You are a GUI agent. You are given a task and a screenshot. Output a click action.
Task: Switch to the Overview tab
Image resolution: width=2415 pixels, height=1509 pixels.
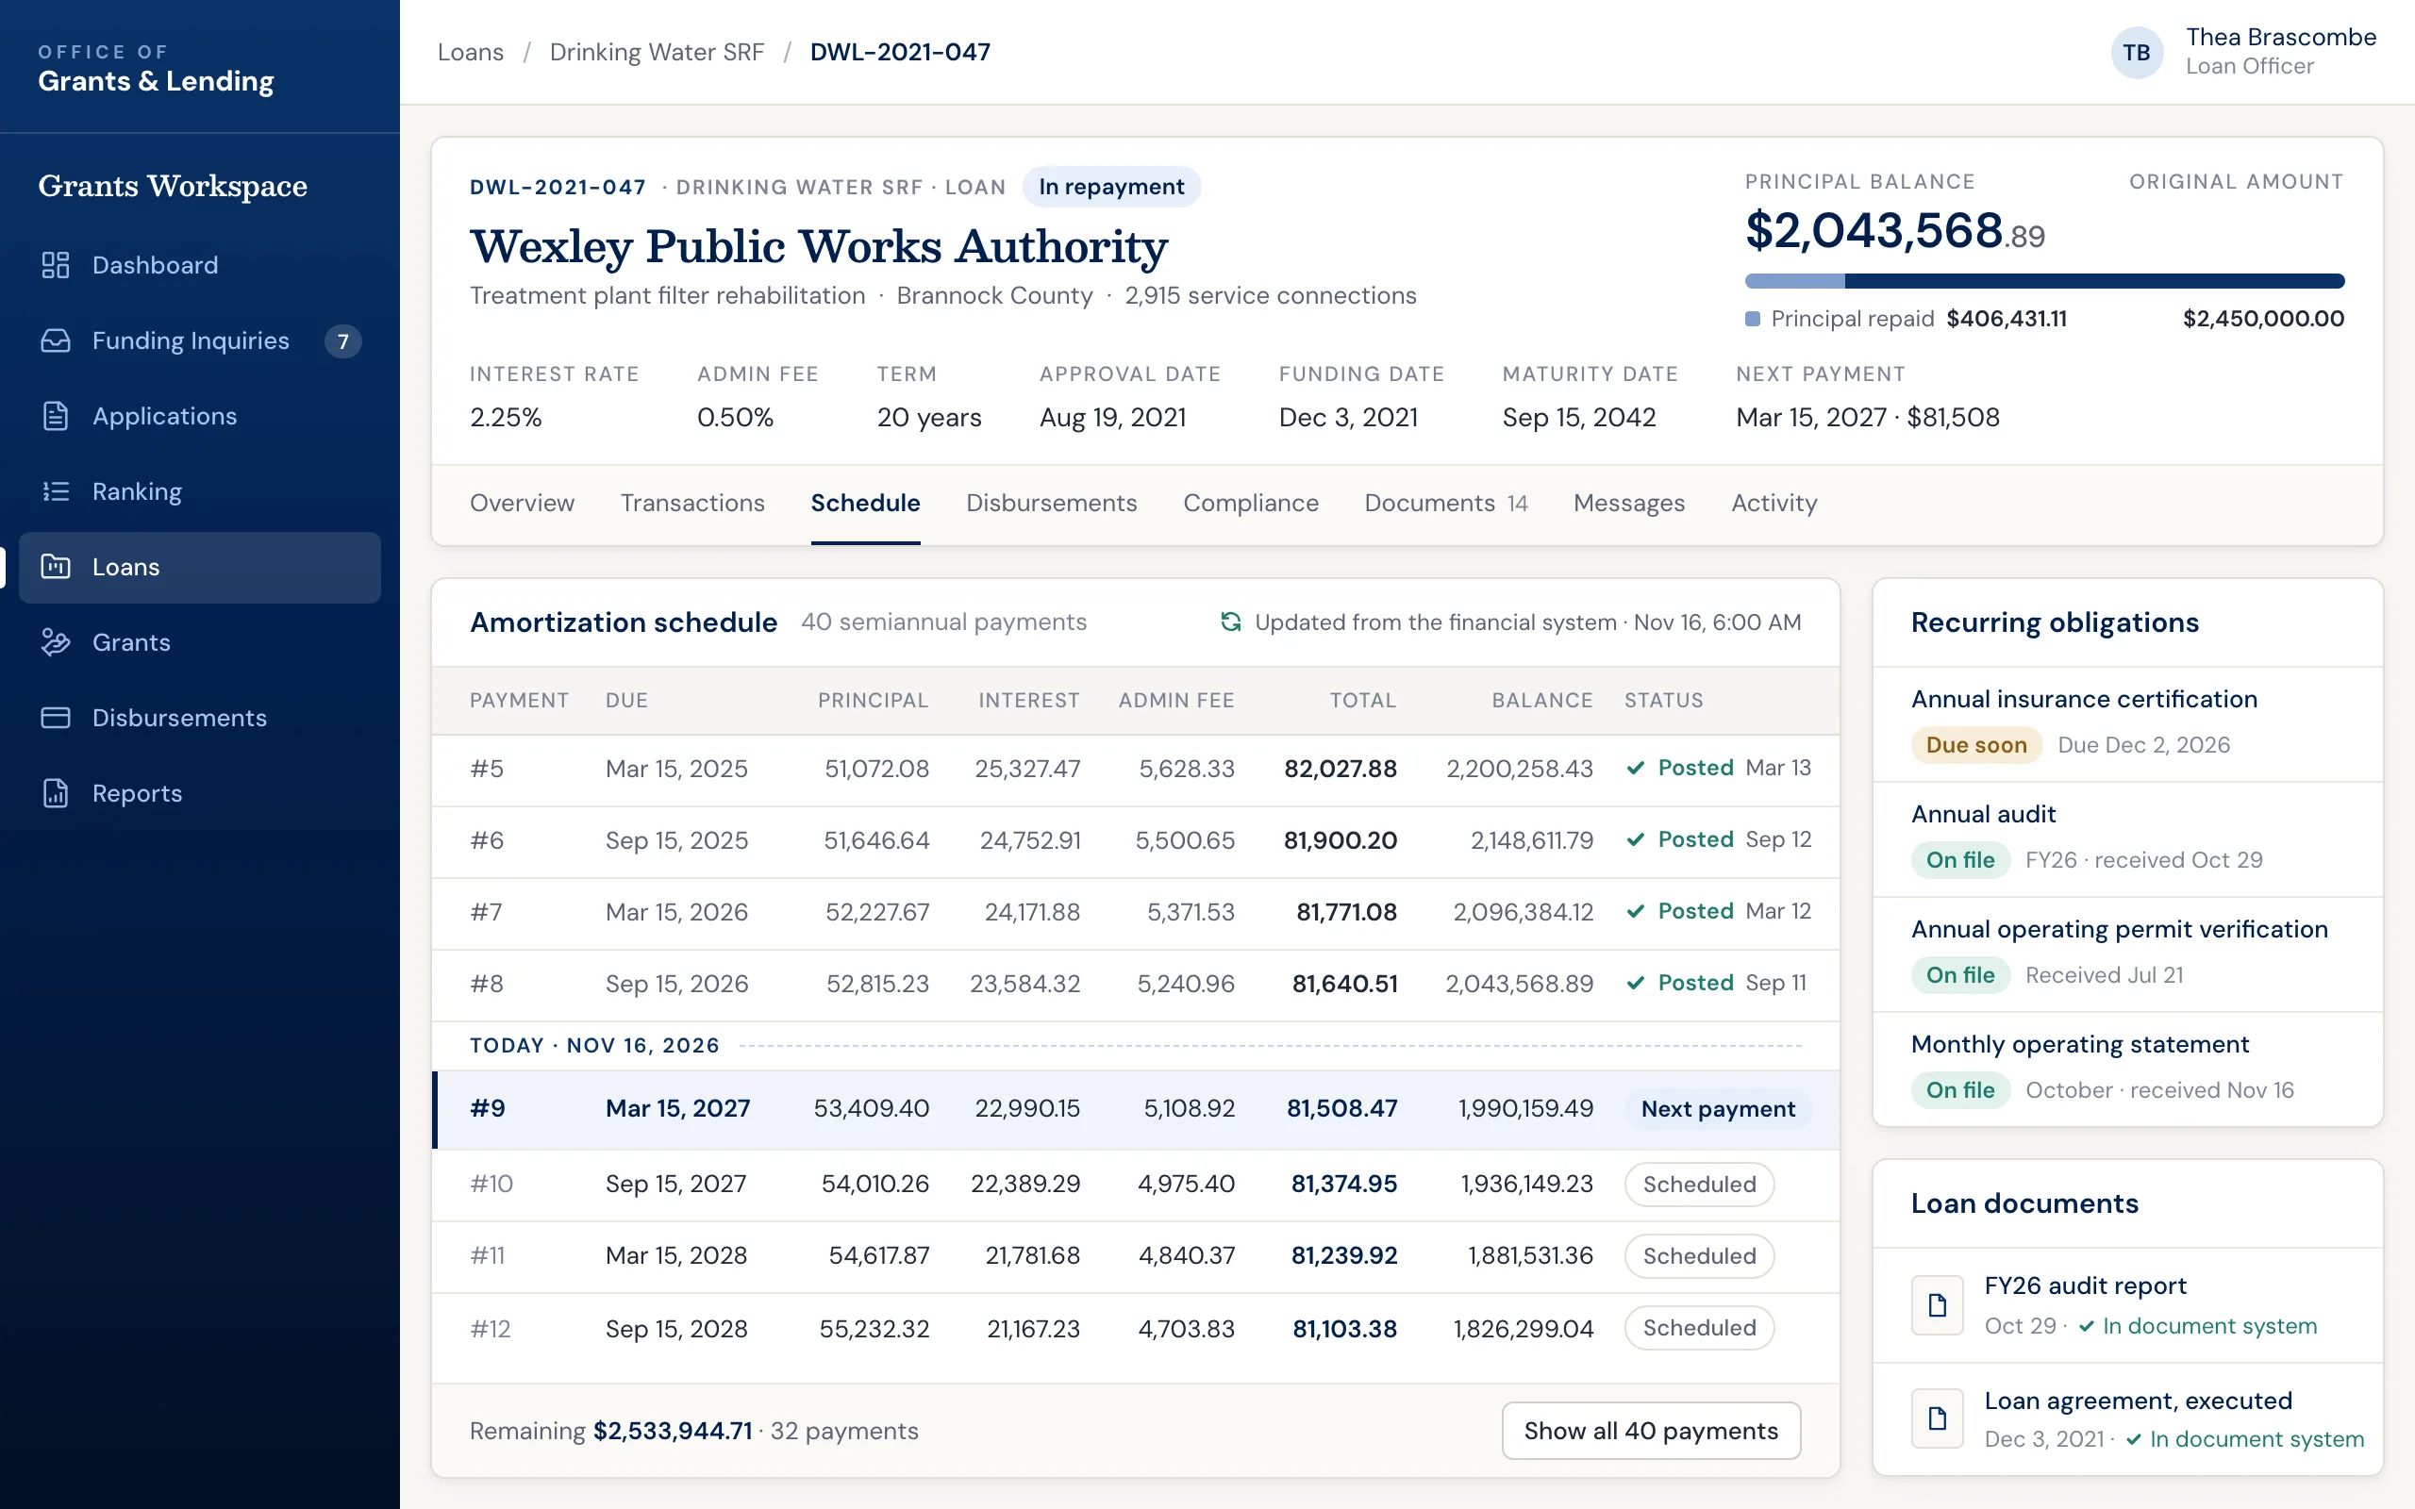522,503
